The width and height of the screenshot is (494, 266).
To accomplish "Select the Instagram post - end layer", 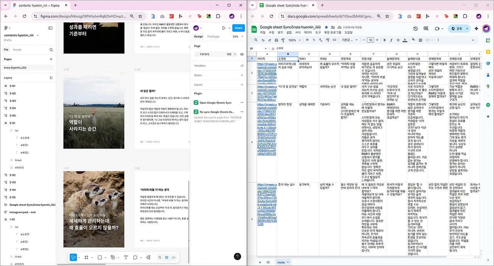I will [22, 212].
